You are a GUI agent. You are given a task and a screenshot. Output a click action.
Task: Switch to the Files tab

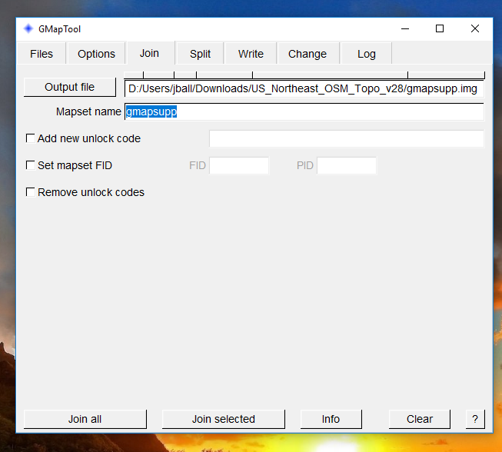point(42,54)
